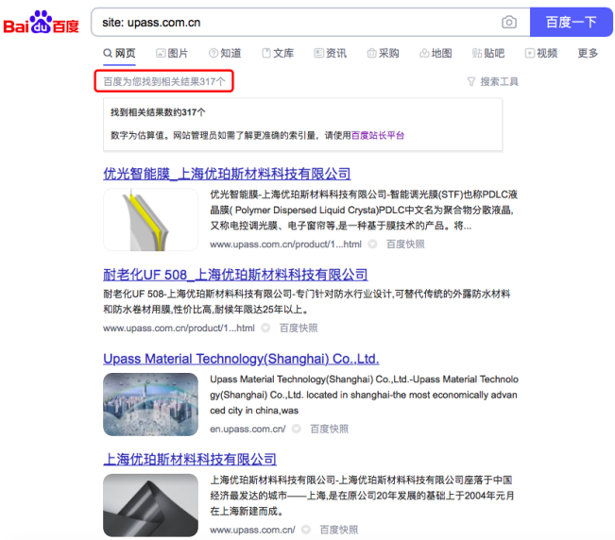This screenshot has height=540, width=615.
Task: Open the 地图 tab
Action: tap(436, 53)
